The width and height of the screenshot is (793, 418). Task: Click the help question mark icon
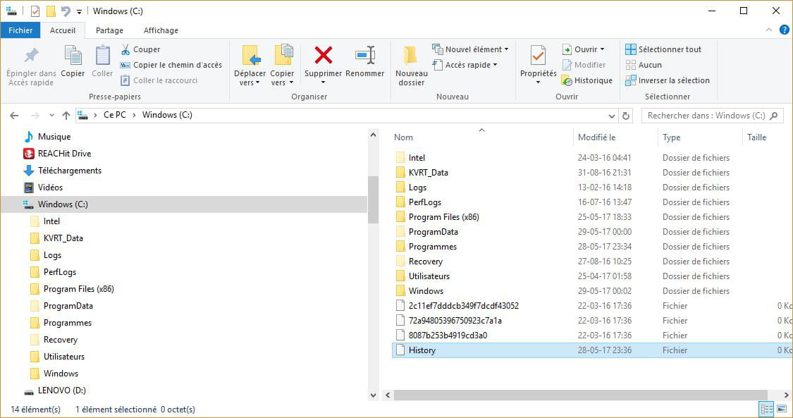pos(785,30)
